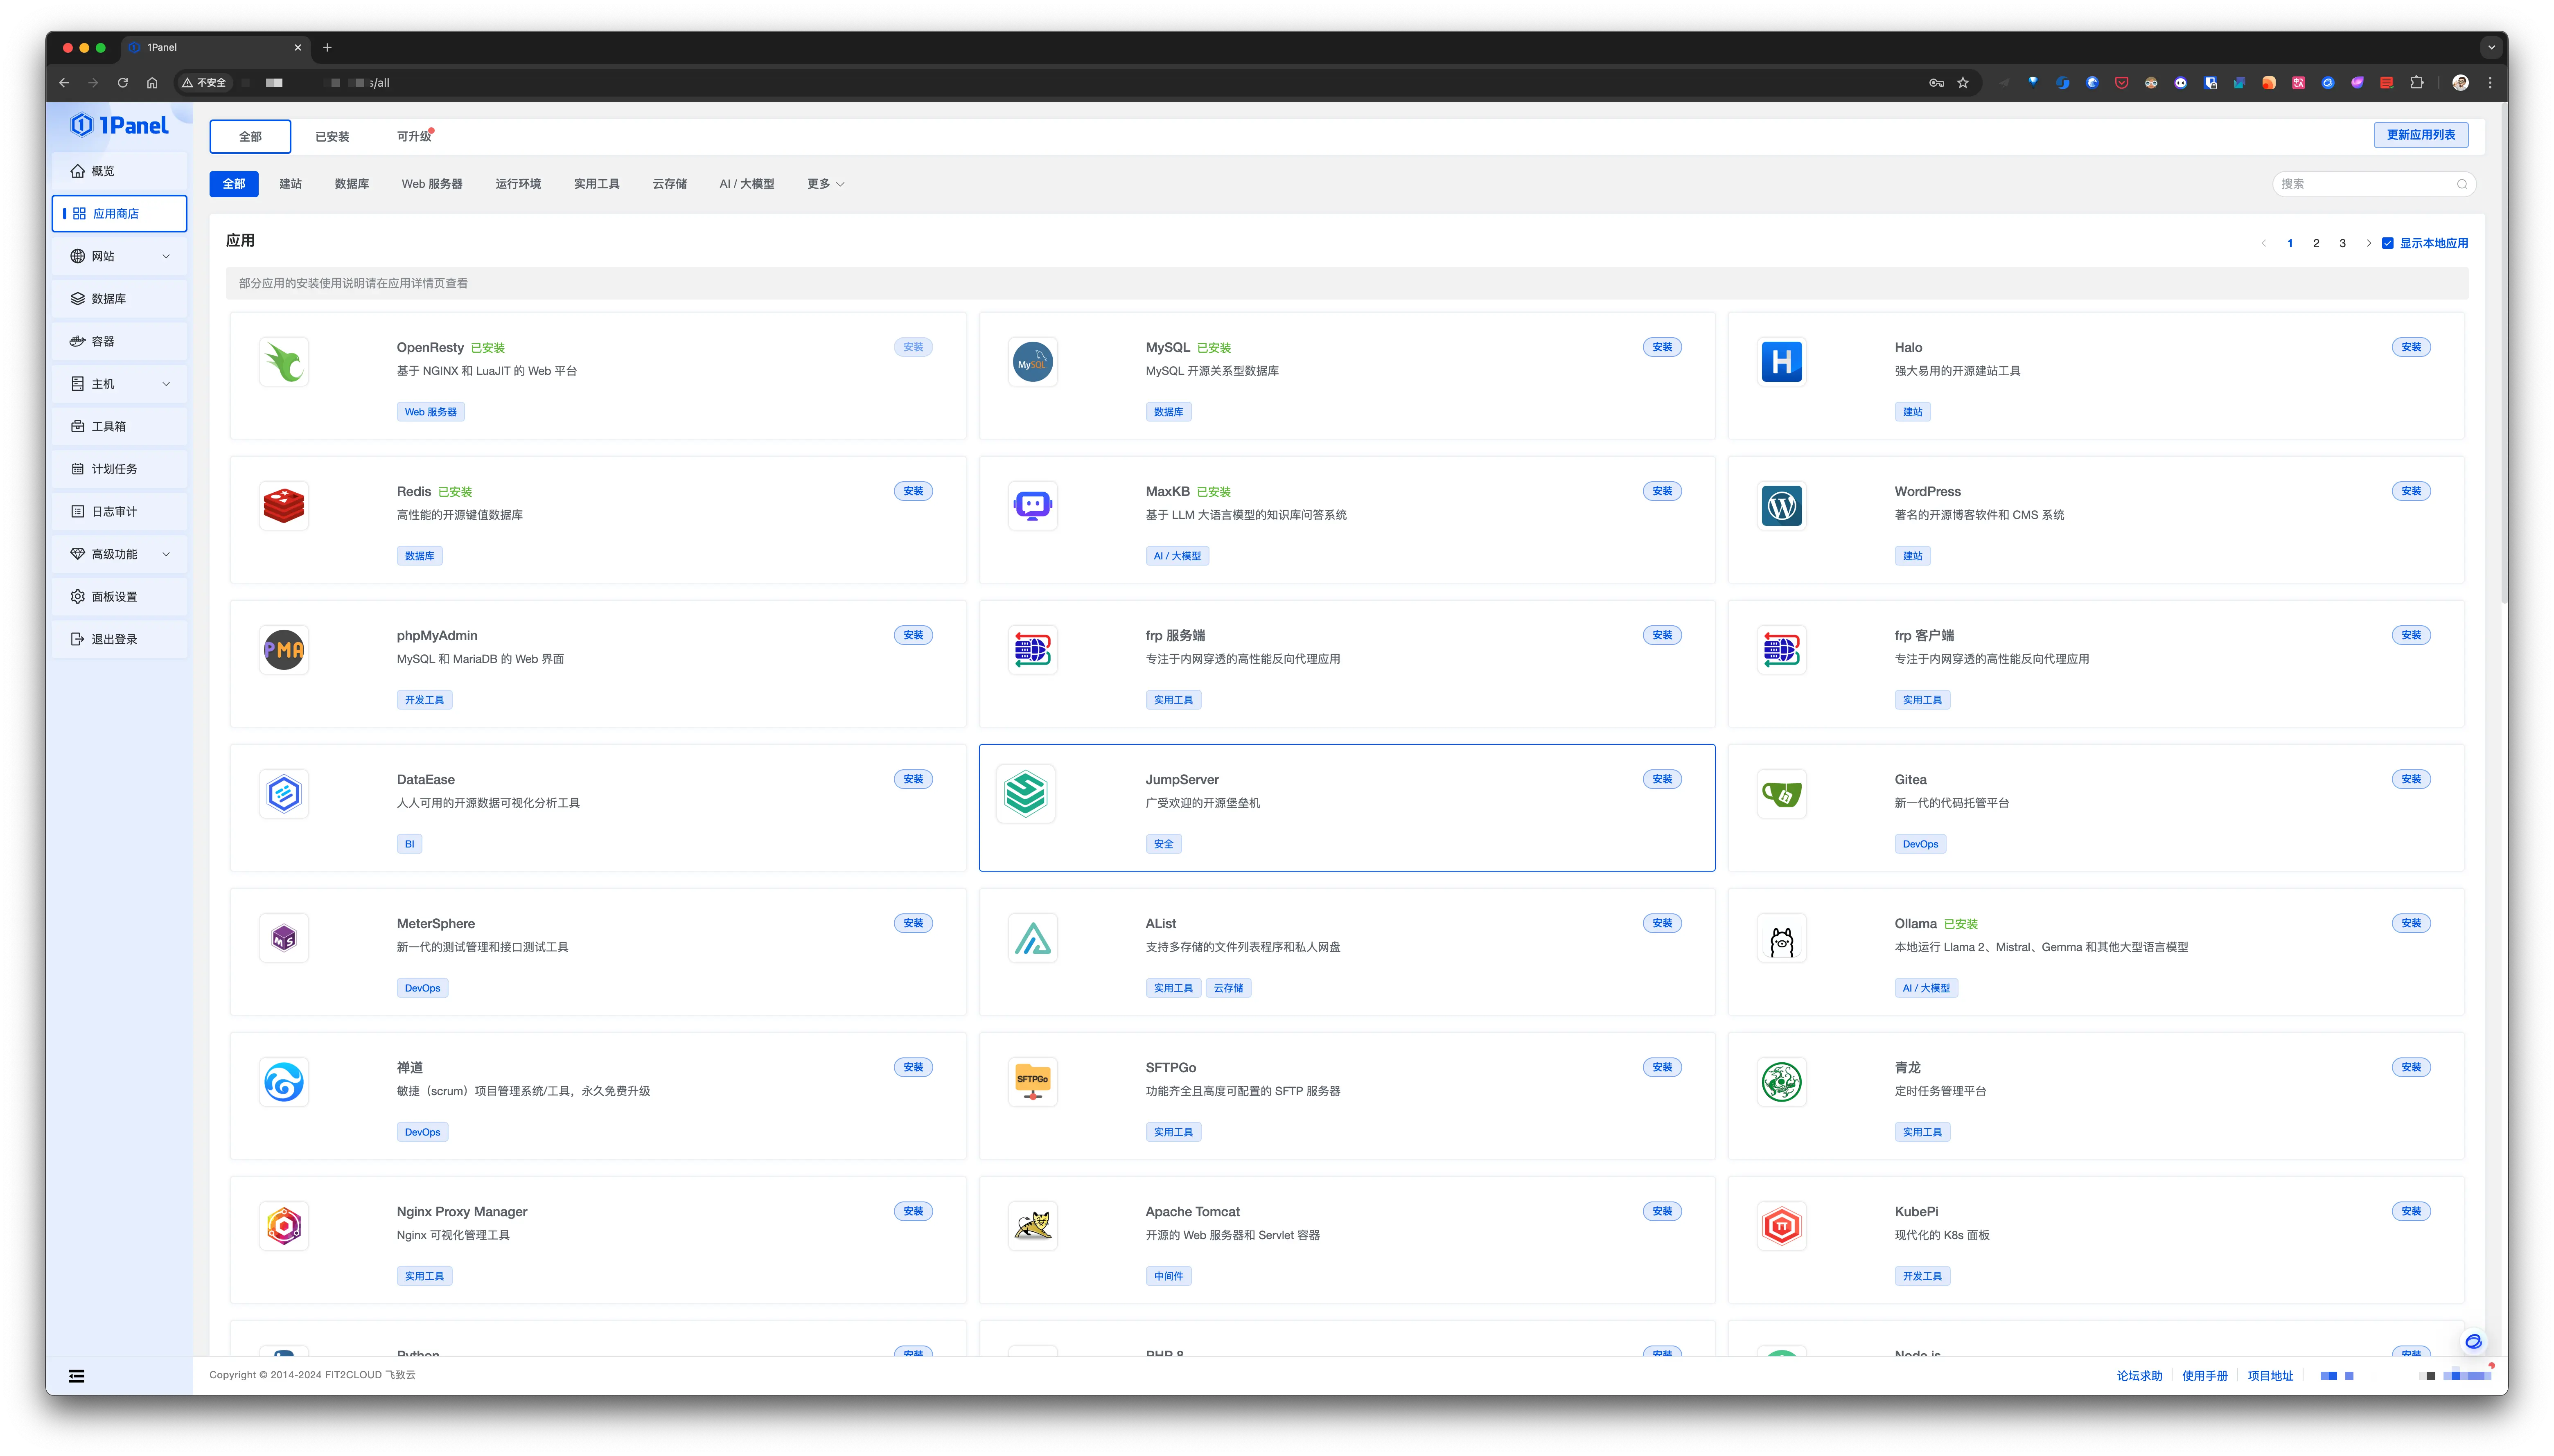This screenshot has width=2554, height=1456.
Task: Click the JumpServer app icon
Action: click(1025, 794)
